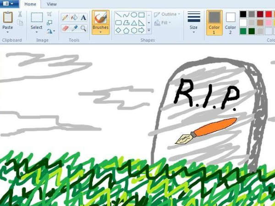Viewport: 275px width, 206px height.
Task: Choose the pink palette swatch
Action: coord(269,23)
